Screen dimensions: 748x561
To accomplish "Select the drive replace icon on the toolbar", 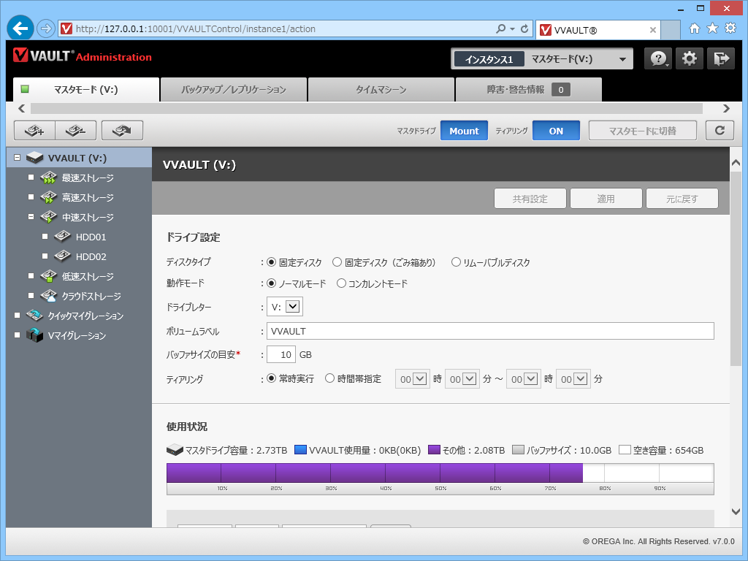I will 121,129.
